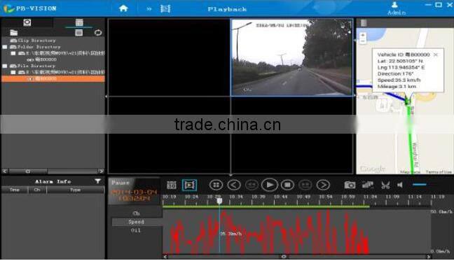Click the map panel menu icon

coord(364,23)
